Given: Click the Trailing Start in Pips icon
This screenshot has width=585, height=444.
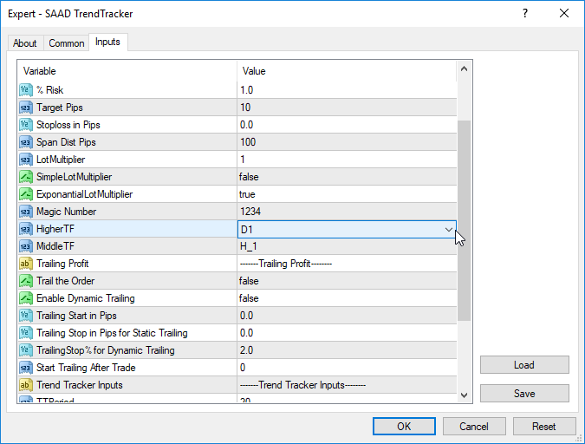Looking at the screenshot, I should coord(25,316).
